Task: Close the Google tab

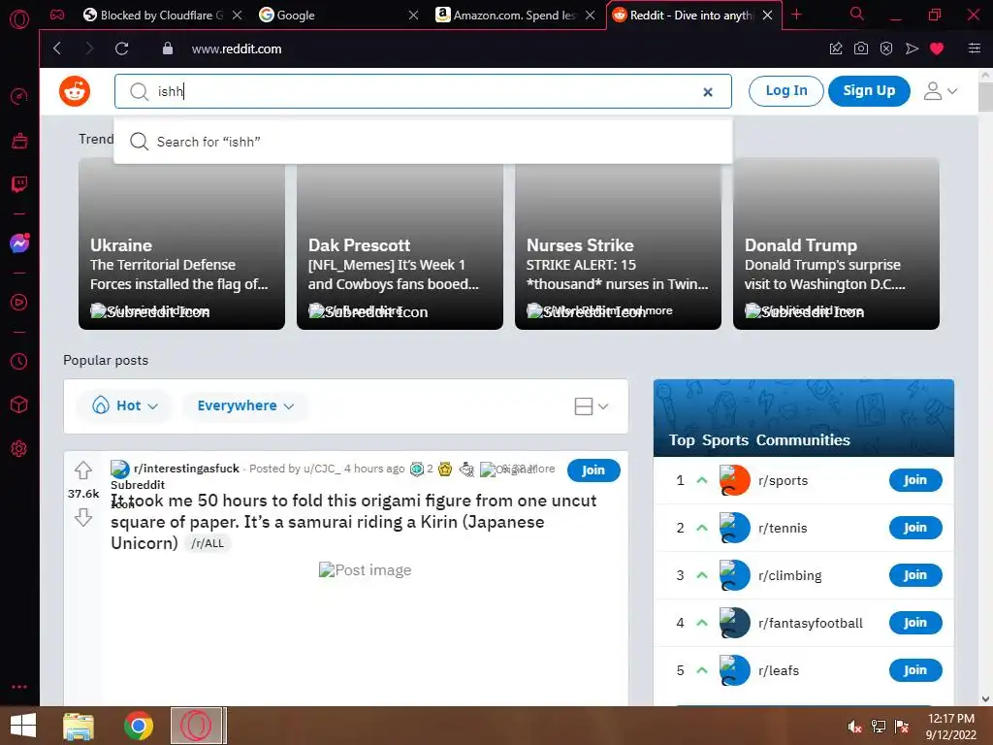Action: pyautogui.click(x=413, y=16)
